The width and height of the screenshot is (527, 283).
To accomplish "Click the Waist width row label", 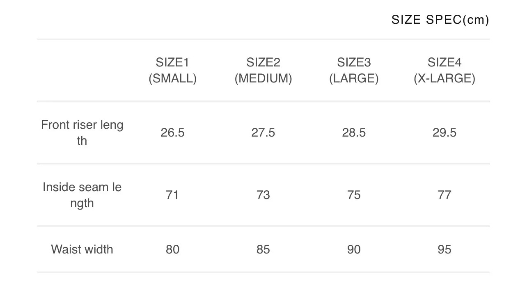I will point(82,249).
